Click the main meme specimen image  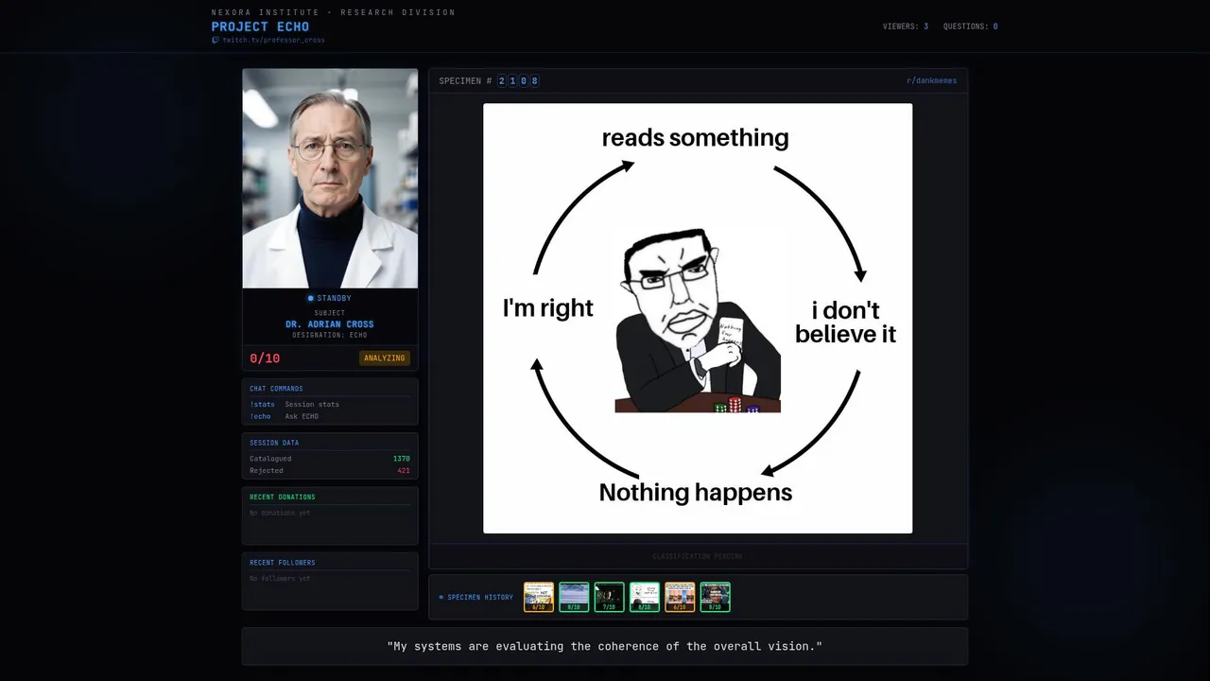(x=698, y=319)
